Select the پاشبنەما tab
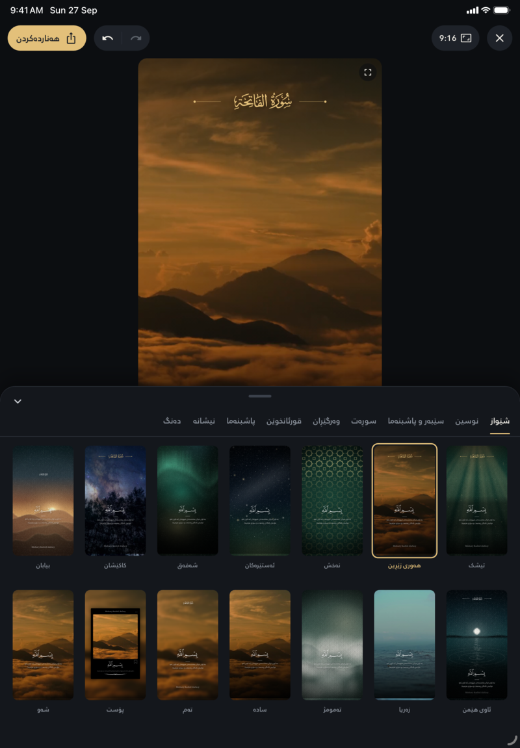The width and height of the screenshot is (520, 748). pyautogui.click(x=240, y=420)
